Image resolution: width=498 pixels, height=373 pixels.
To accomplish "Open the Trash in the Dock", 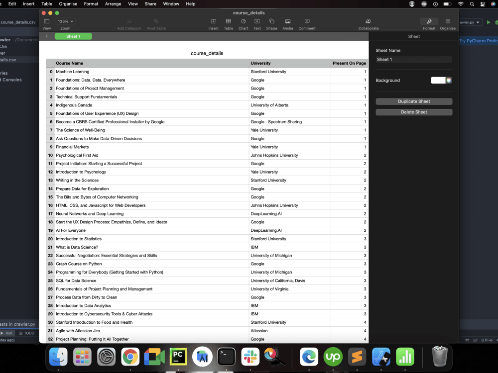I will pyautogui.click(x=440, y=357).
